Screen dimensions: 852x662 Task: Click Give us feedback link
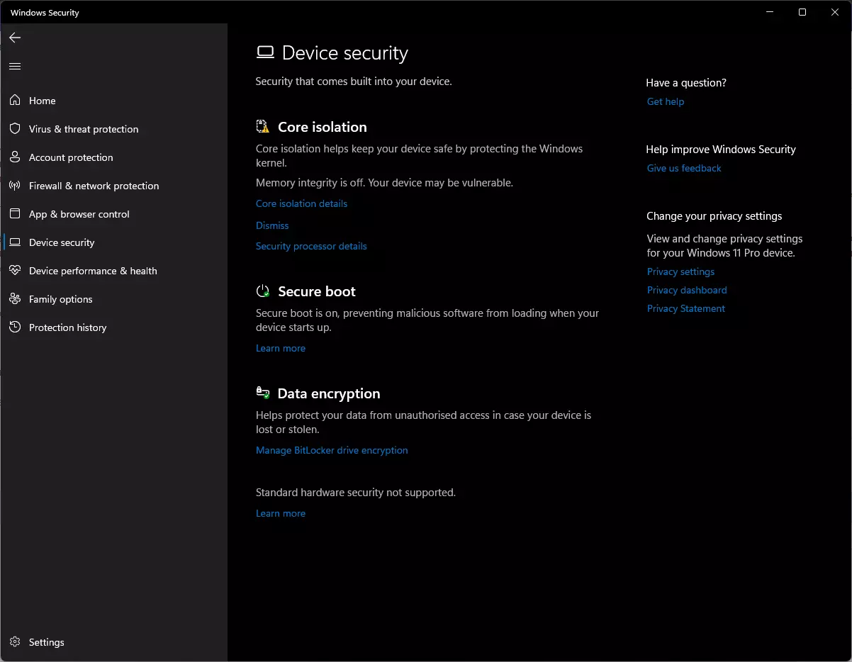684,168
